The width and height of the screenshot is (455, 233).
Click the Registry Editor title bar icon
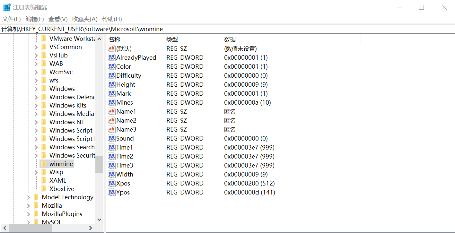point(7,7)
